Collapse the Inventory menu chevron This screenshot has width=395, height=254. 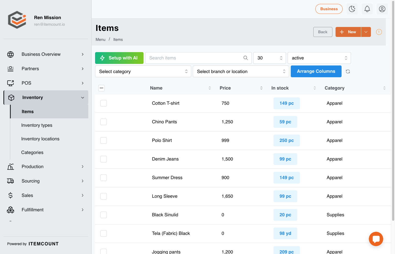(83, 98)
